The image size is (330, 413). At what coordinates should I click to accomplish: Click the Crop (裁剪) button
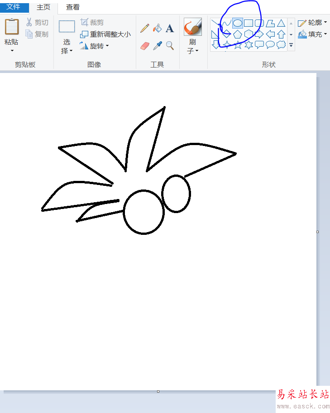[92, 22]
